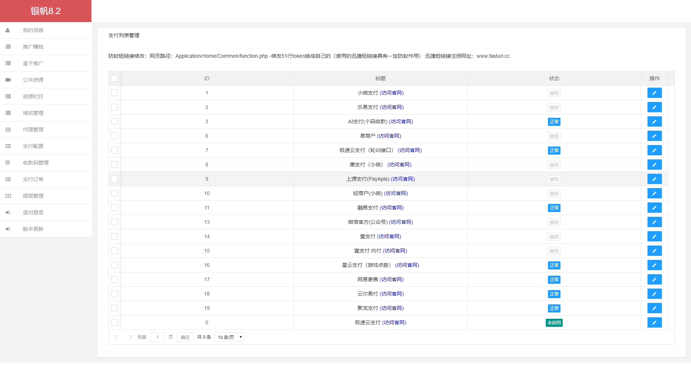The image size is (691, 378).
Task: Click the QR code icon beside 收款码管理
Action: click(8, 163)
